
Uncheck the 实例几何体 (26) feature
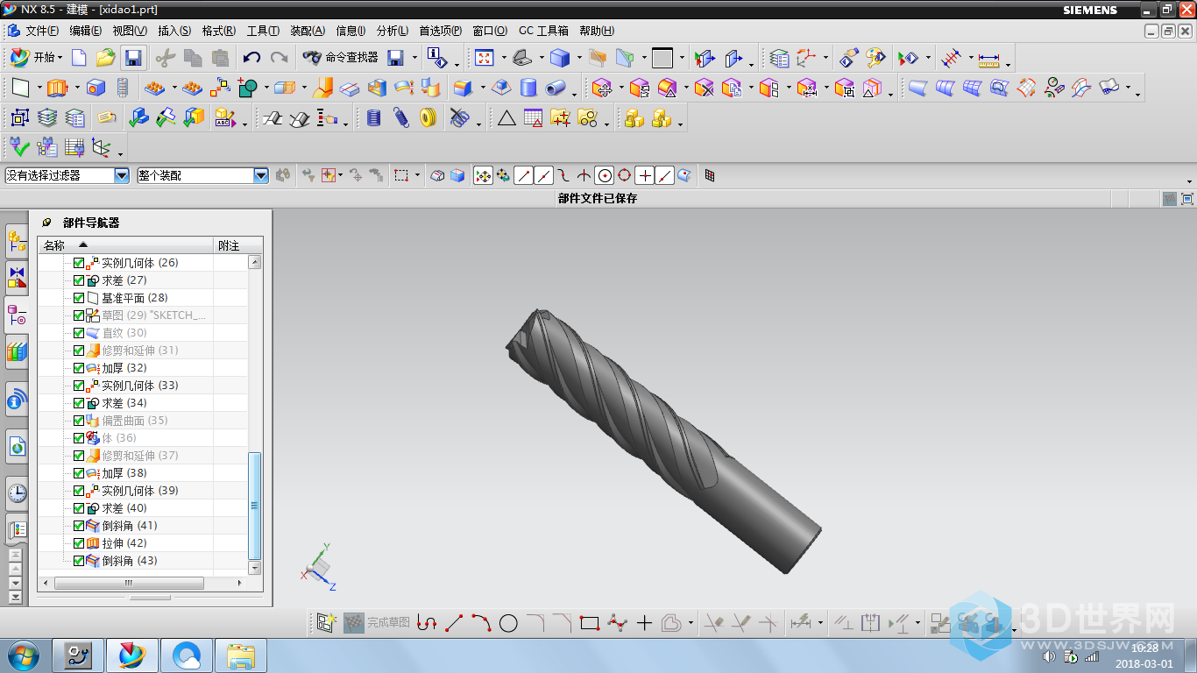point(79,263)
